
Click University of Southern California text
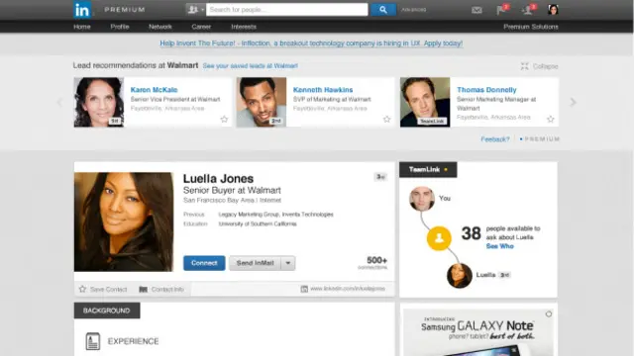click(x=258, y=224)
